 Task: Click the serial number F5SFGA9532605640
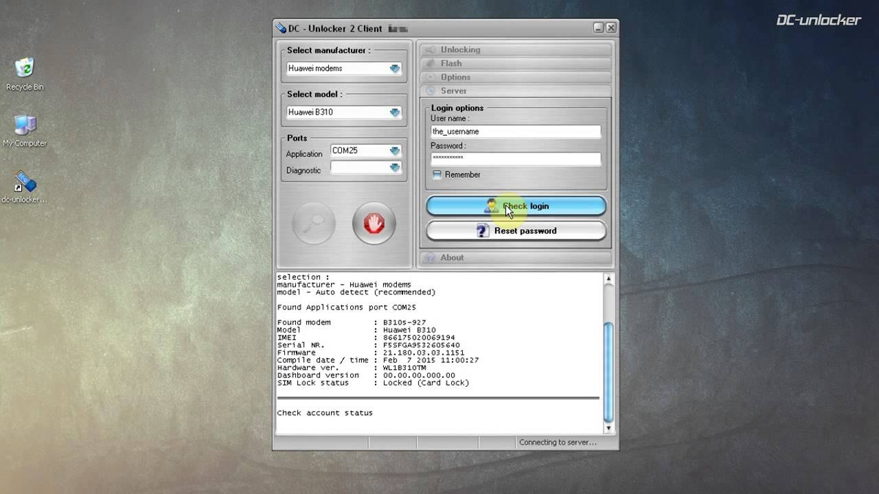[421, 345]
